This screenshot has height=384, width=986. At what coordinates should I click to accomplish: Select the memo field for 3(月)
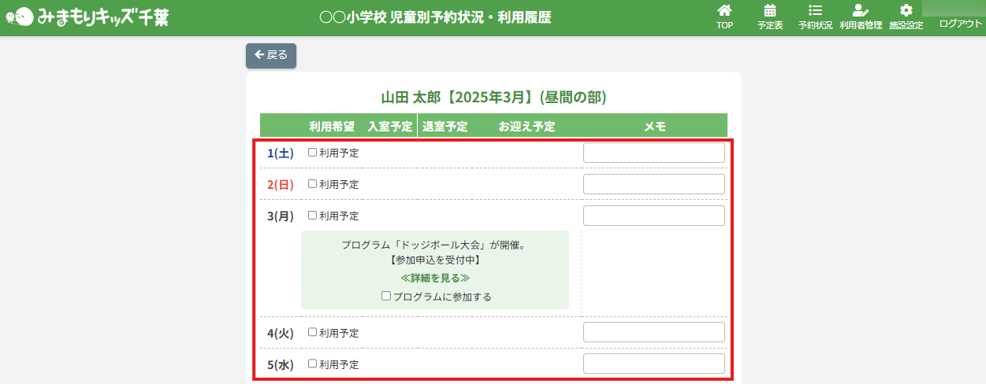click(653, 216)
